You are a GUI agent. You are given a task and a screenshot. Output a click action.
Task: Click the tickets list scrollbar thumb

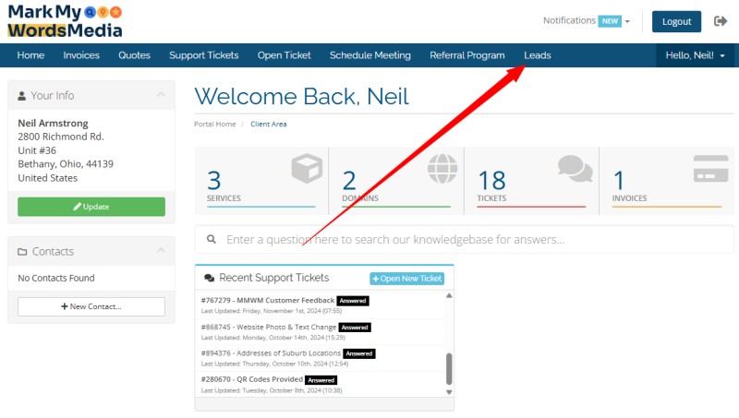(x=449, y=369)
